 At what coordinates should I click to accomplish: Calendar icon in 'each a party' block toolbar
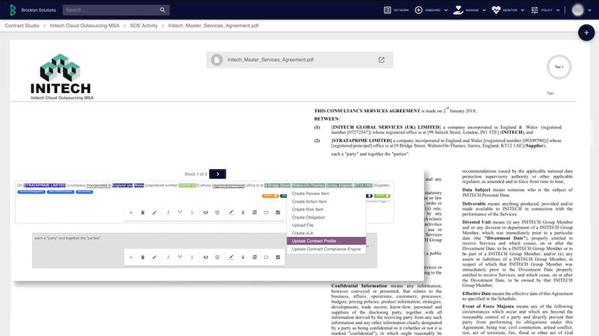click(254, 257)
